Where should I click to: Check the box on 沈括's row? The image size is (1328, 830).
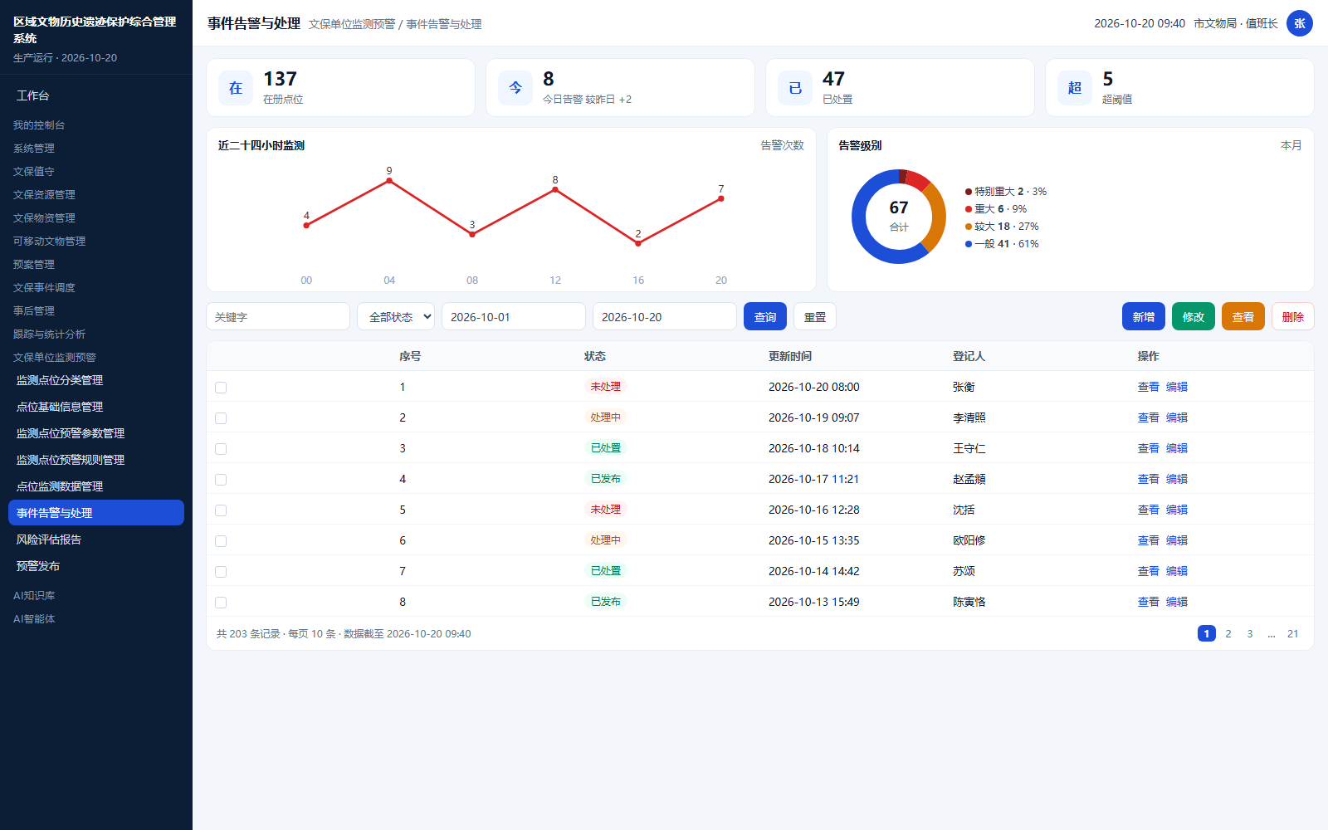click(221, 510)
